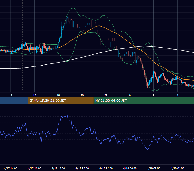
Task: Click the 4/18 02:00 date label
Action: point(154,168)
